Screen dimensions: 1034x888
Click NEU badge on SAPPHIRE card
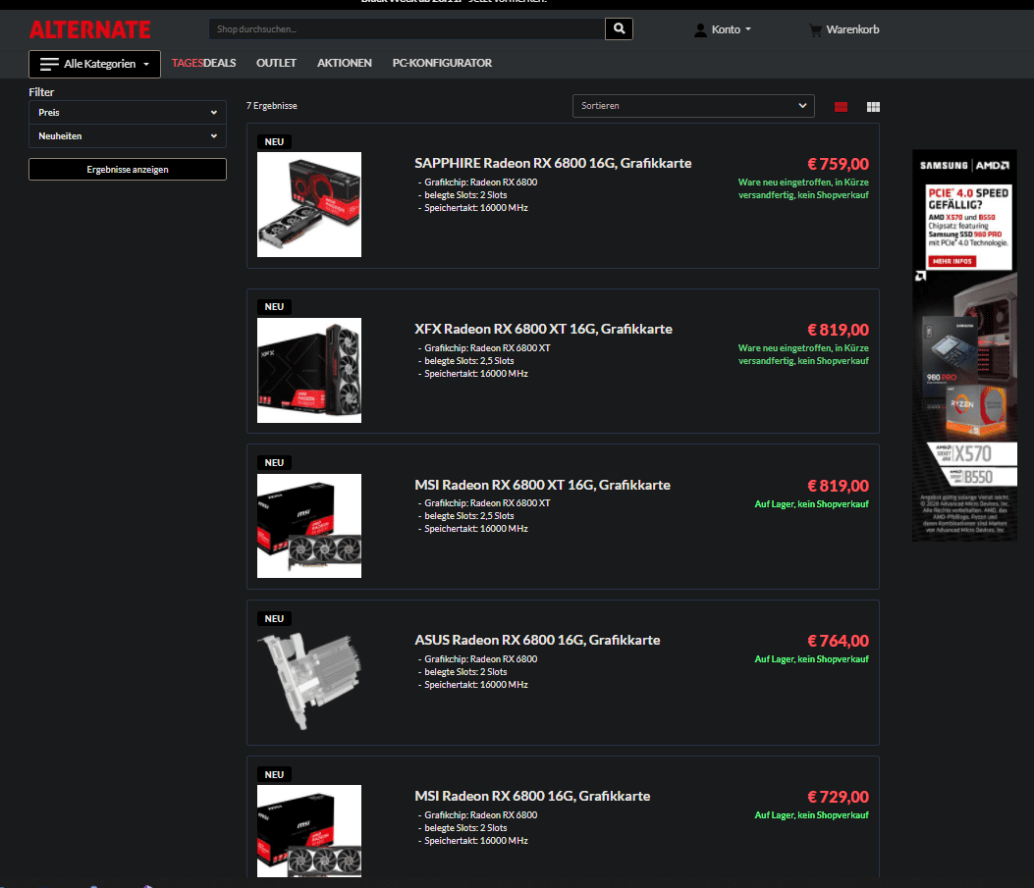(x=274, y=141)
